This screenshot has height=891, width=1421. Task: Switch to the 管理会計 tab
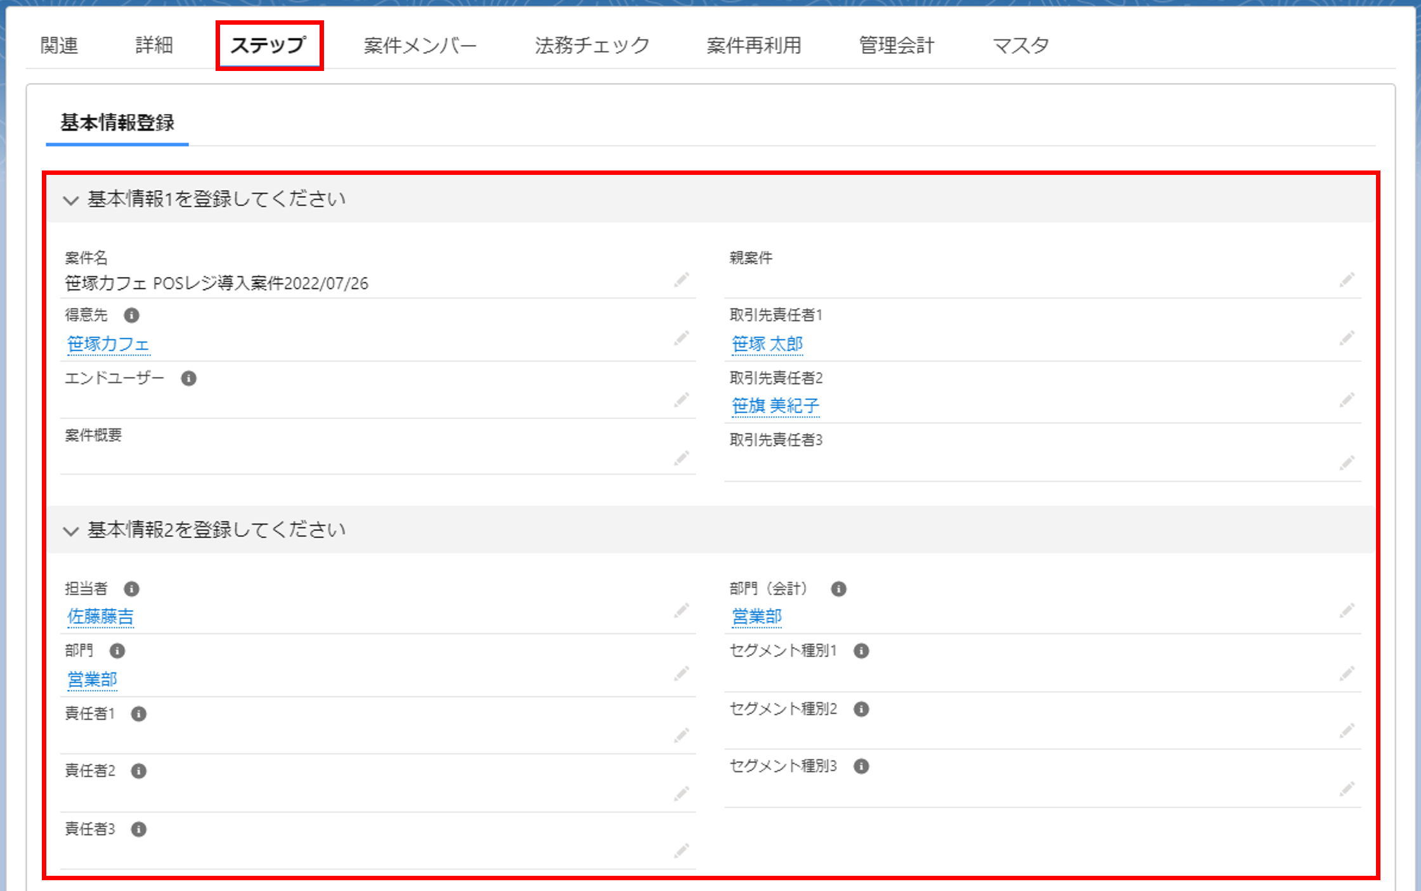tap(897, 45)
